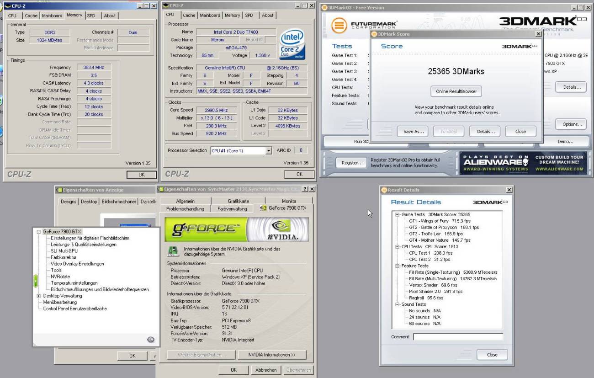Click Abbrechen in the SyncMaster properties
The width and height of the screenshot is (594, 378).
click(266, 370)
